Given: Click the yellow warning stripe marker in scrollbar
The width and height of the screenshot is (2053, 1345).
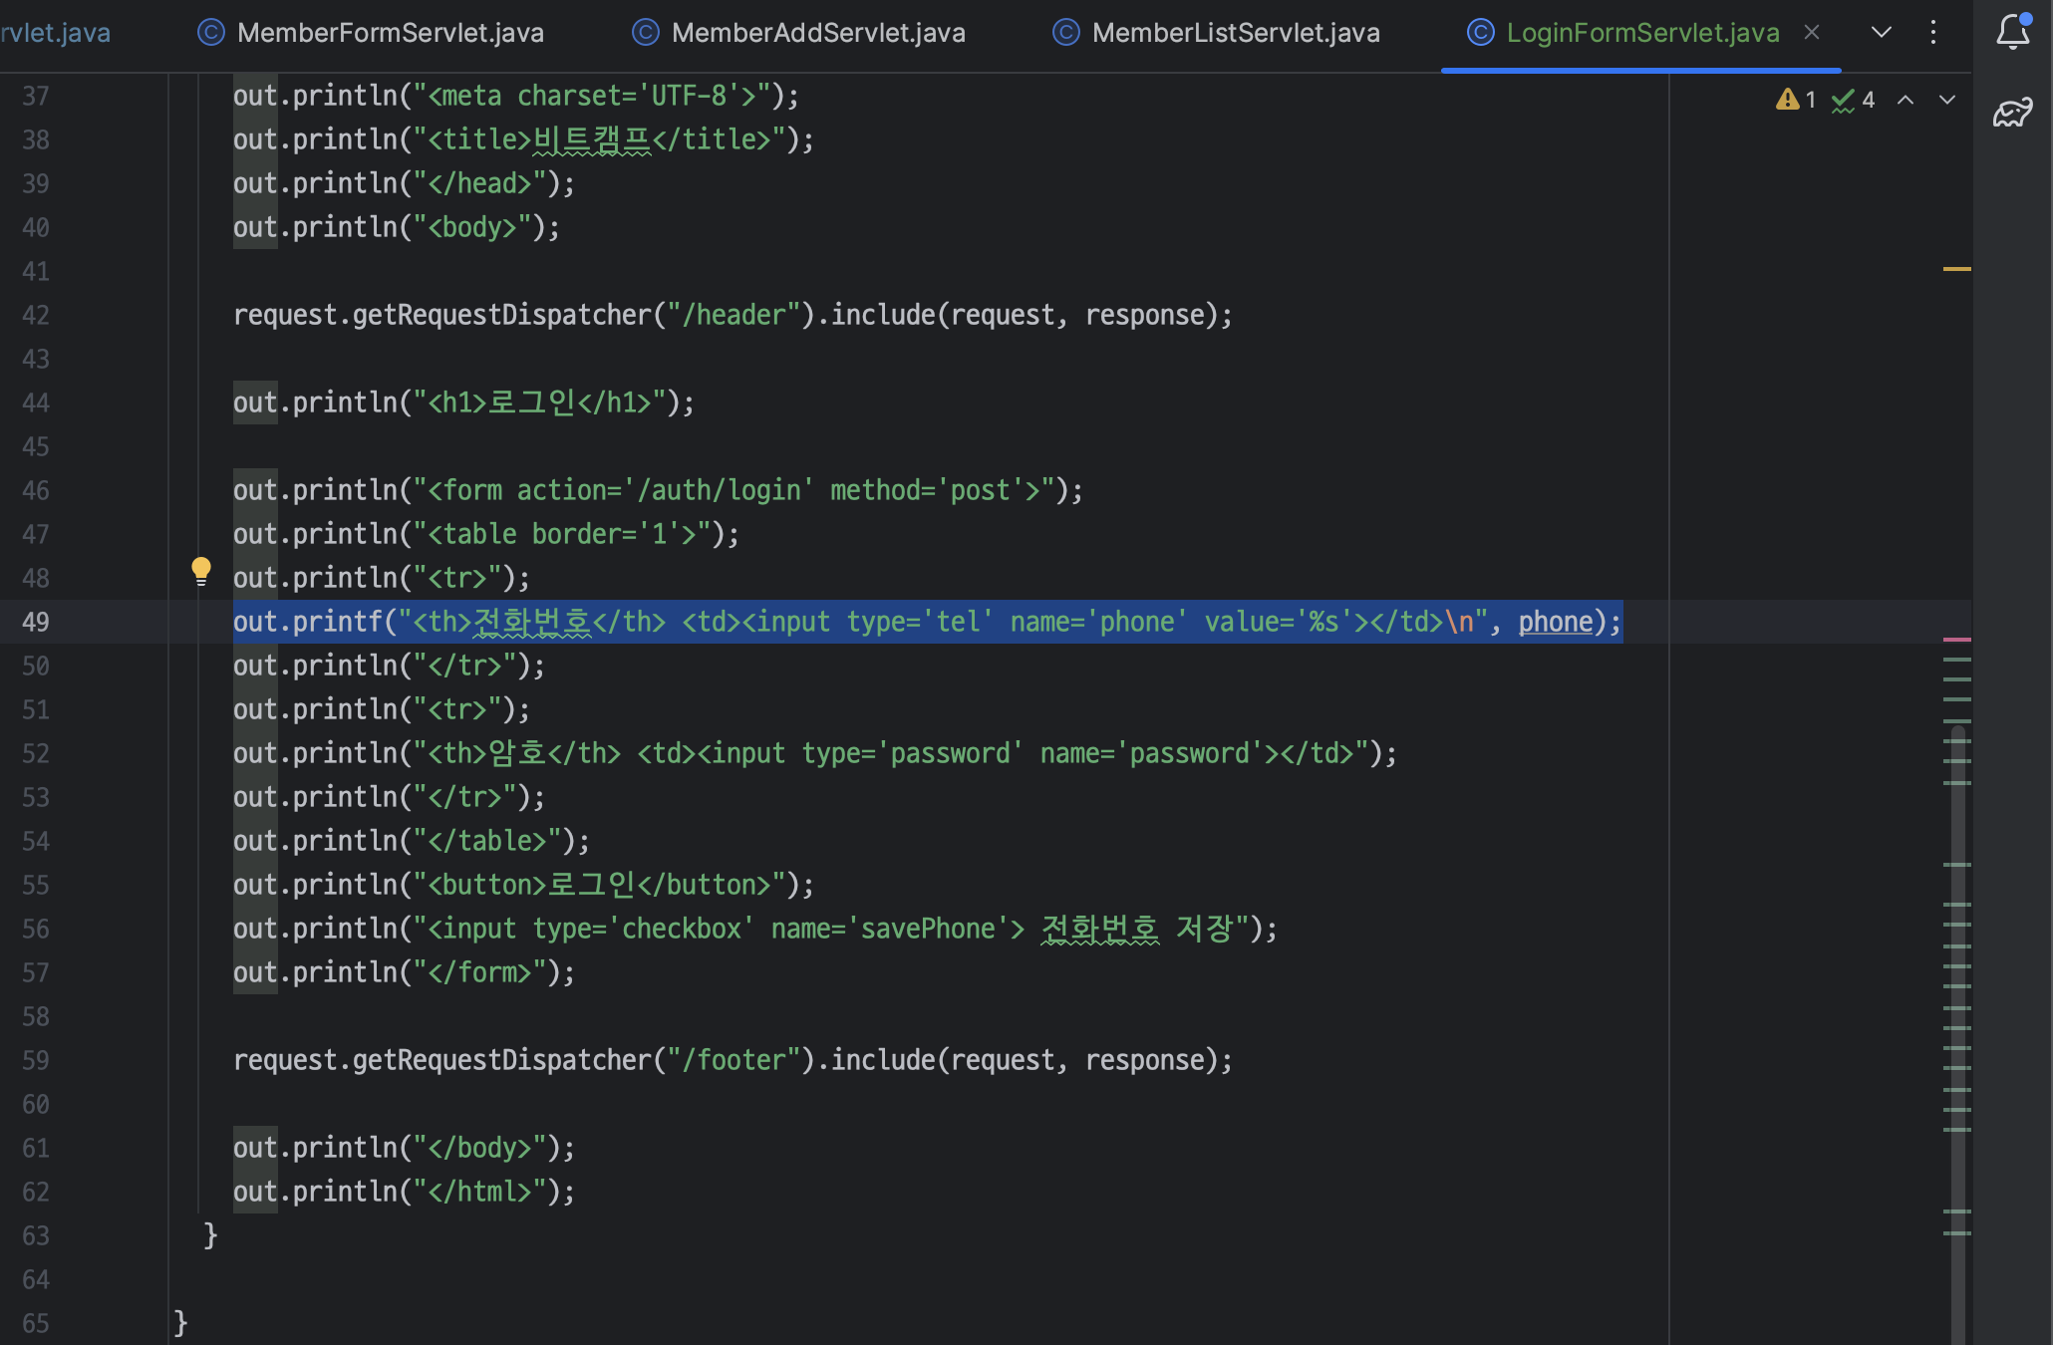Looking at the screenshot, I should pyautogui.click(x=1956, y=269).
